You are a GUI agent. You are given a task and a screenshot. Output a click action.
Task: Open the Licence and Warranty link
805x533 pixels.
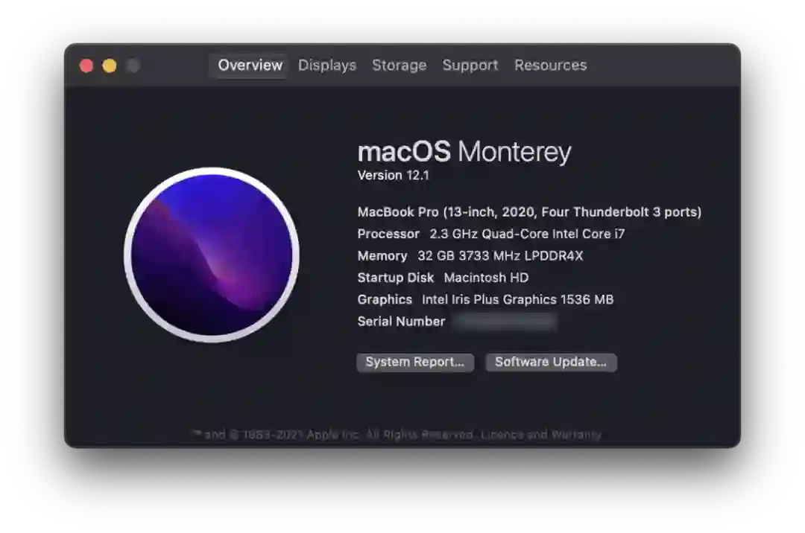tap(541, 435)
